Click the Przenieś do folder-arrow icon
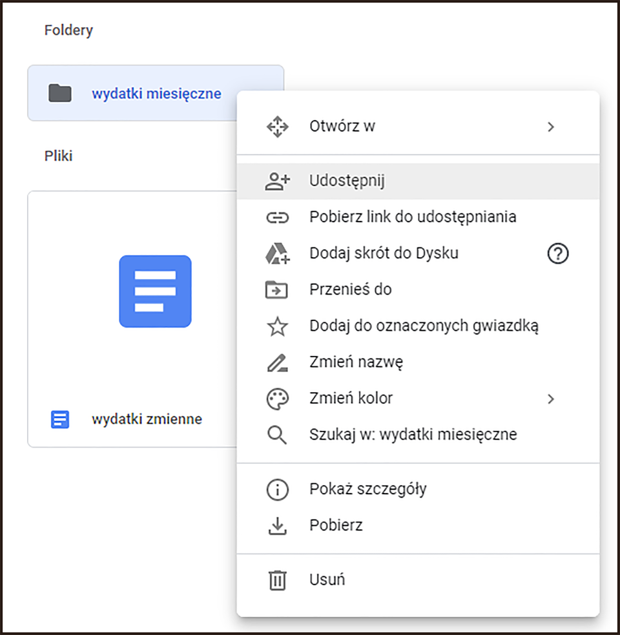This screenshot has height=635, width=620. click(x=278, y=289)
